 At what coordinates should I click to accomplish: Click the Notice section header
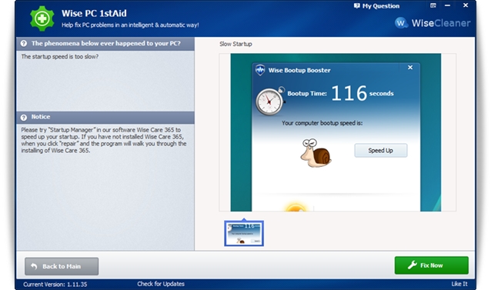105,118
